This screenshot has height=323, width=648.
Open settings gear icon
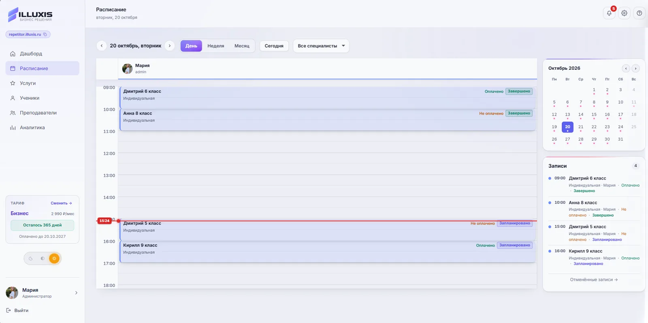tap(624, 13)
